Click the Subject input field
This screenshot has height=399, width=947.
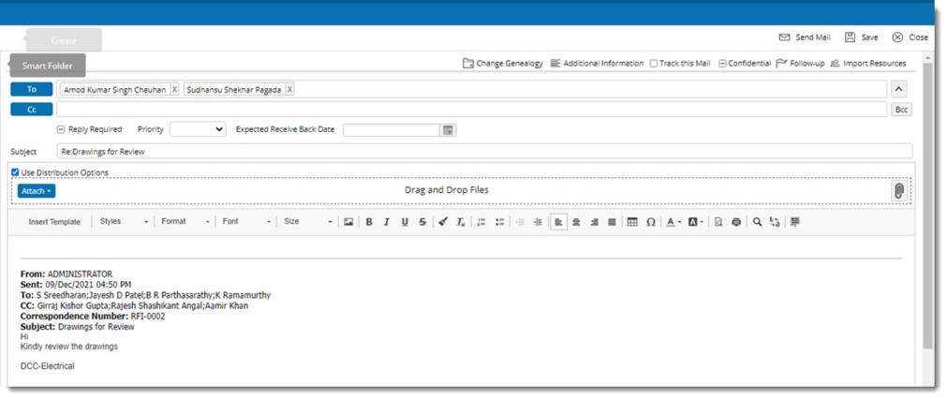tap(483, 151)
